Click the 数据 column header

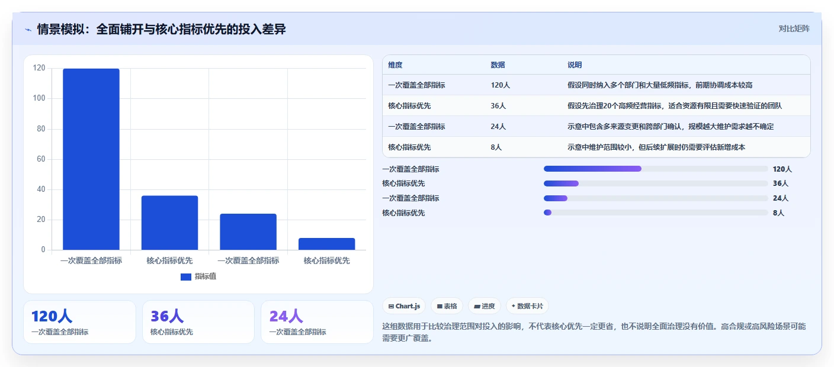tap(498, 65)
